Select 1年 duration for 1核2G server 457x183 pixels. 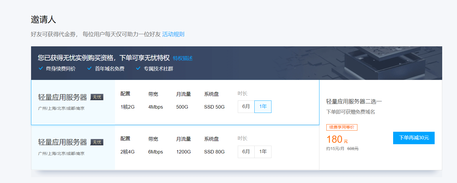(263, 107)
